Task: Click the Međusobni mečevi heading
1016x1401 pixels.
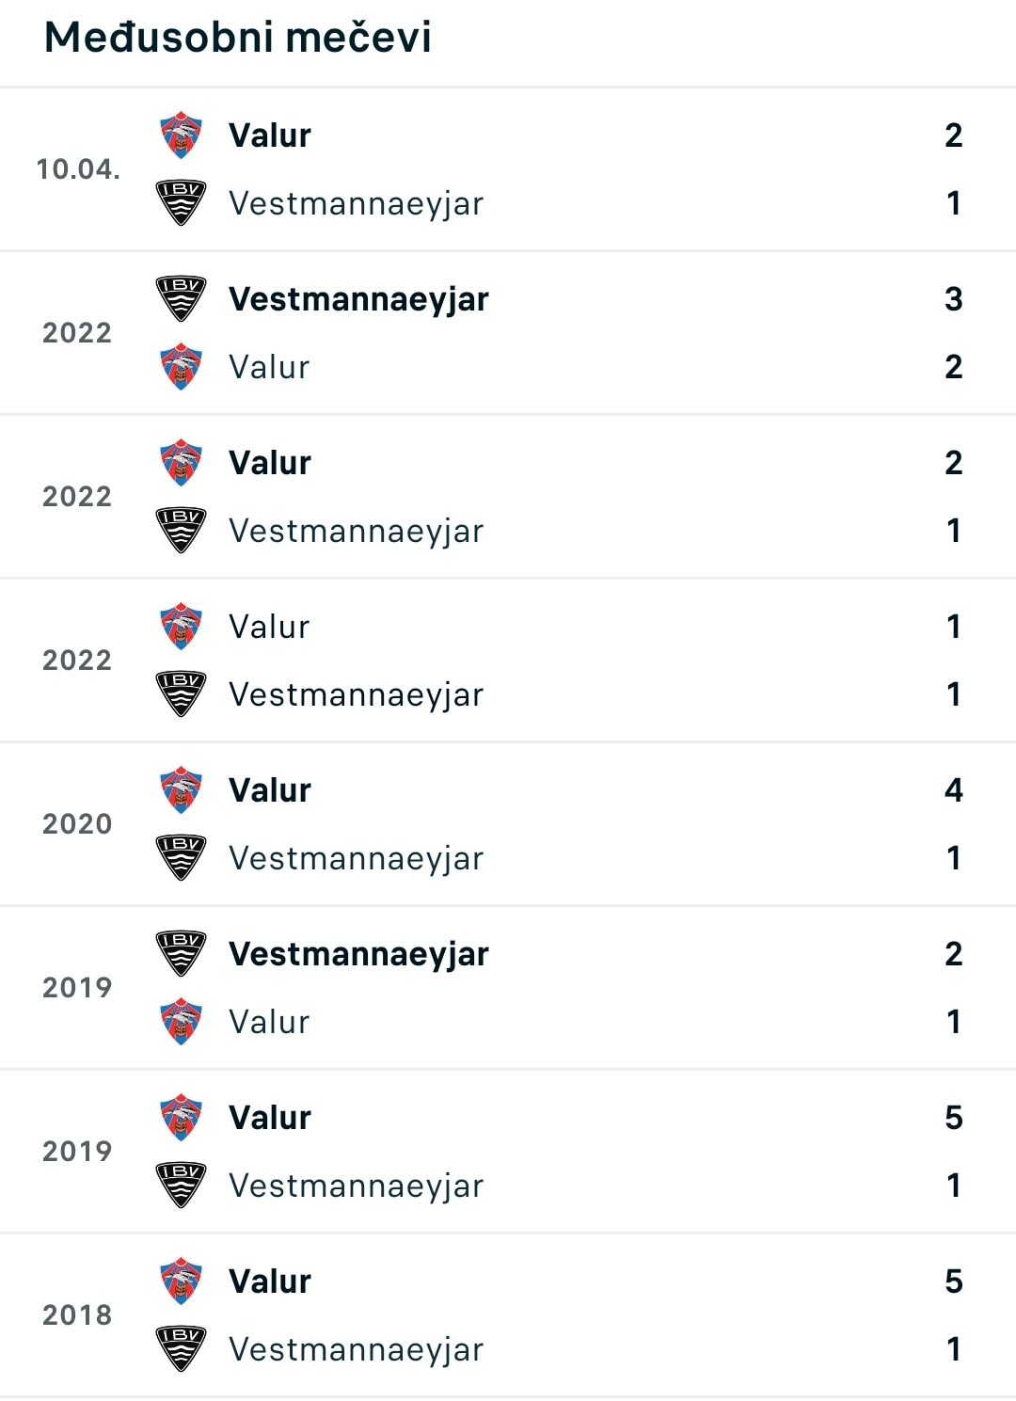Action: click(238, 38)
